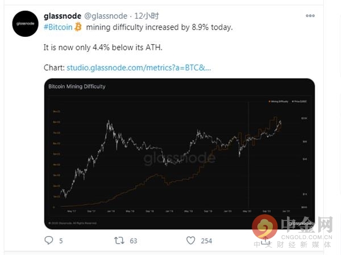Toggle the Price legend entry in chart
Screen dimensions: 341x255
coord(300,102)
